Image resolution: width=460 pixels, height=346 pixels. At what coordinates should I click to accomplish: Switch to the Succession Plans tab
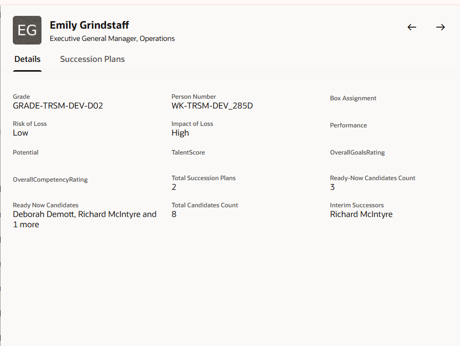click(x=92, y=59)
